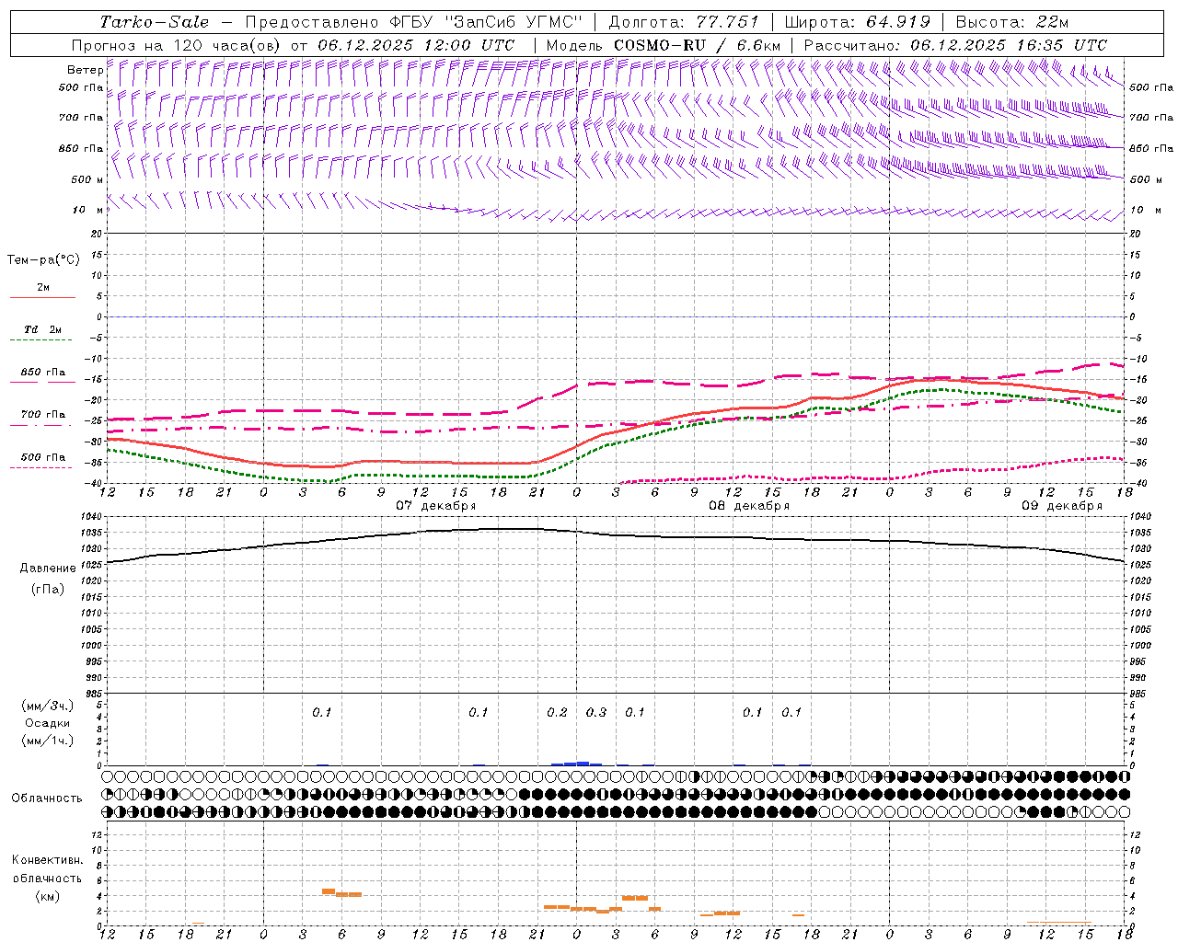Select the "Долгота: 77.751" longitude value

(684, 22)
